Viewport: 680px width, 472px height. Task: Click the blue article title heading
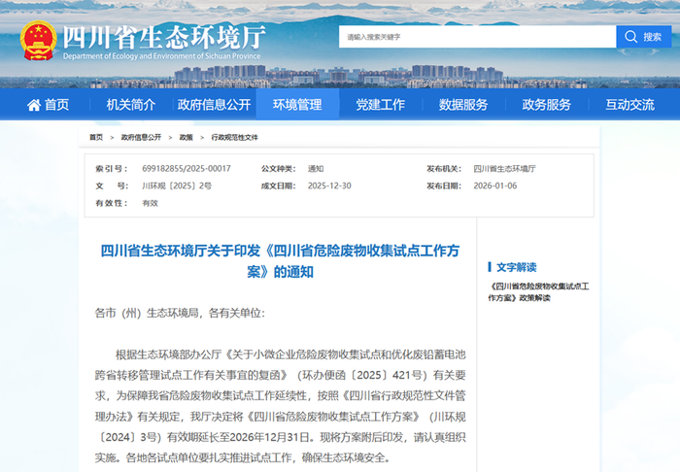click(x=280, y=261)
